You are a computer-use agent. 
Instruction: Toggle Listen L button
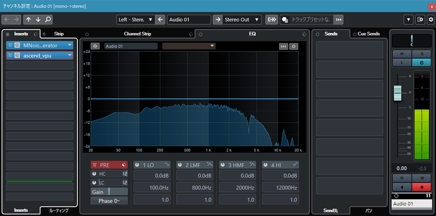click(402, 63)
